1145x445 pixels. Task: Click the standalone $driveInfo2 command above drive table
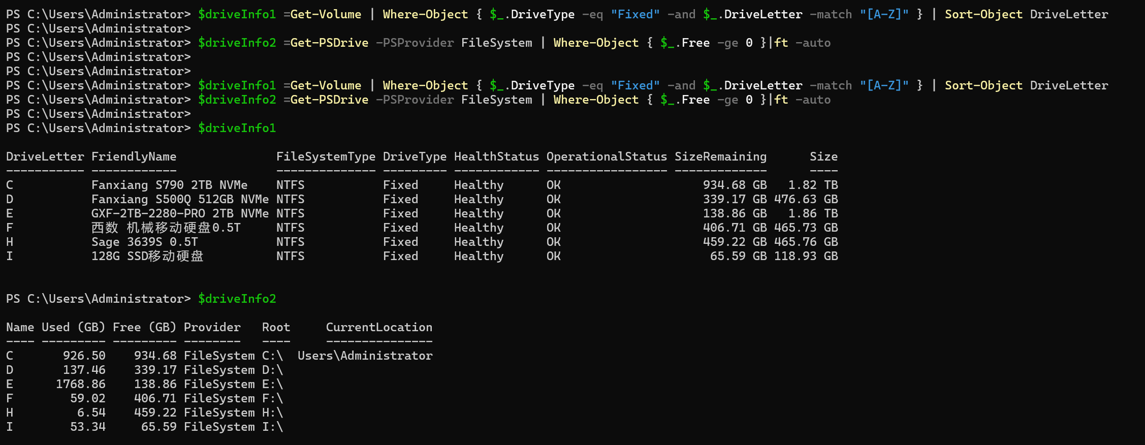(237, 299)
